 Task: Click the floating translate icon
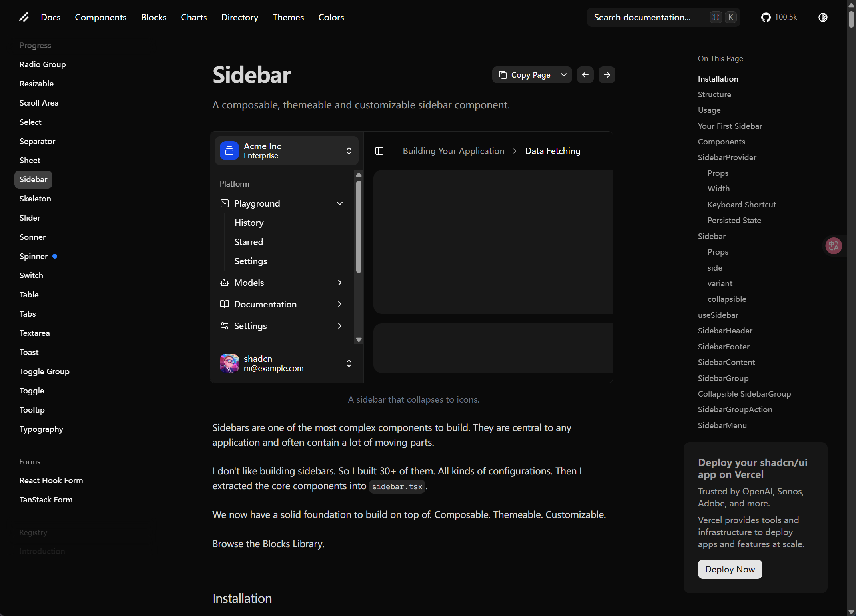pos(834,245)
